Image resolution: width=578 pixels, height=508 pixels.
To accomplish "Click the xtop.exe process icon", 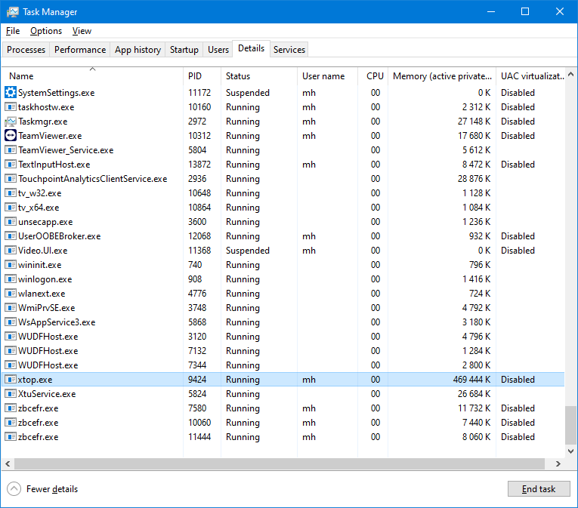I will pyautogui.click(x=11, y=380).
